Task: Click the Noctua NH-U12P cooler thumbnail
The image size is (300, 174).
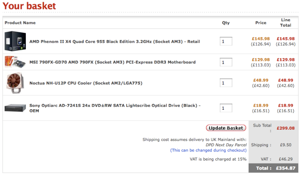Action: [x=15, y=83]
